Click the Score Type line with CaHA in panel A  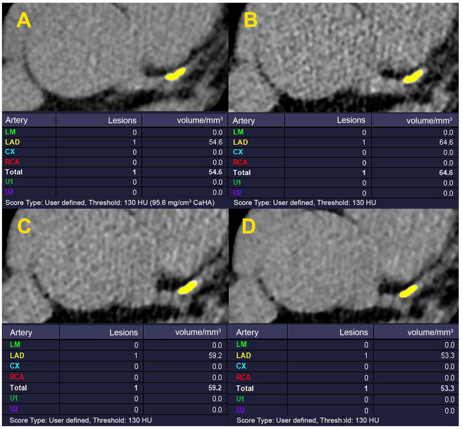pos(110,203)
